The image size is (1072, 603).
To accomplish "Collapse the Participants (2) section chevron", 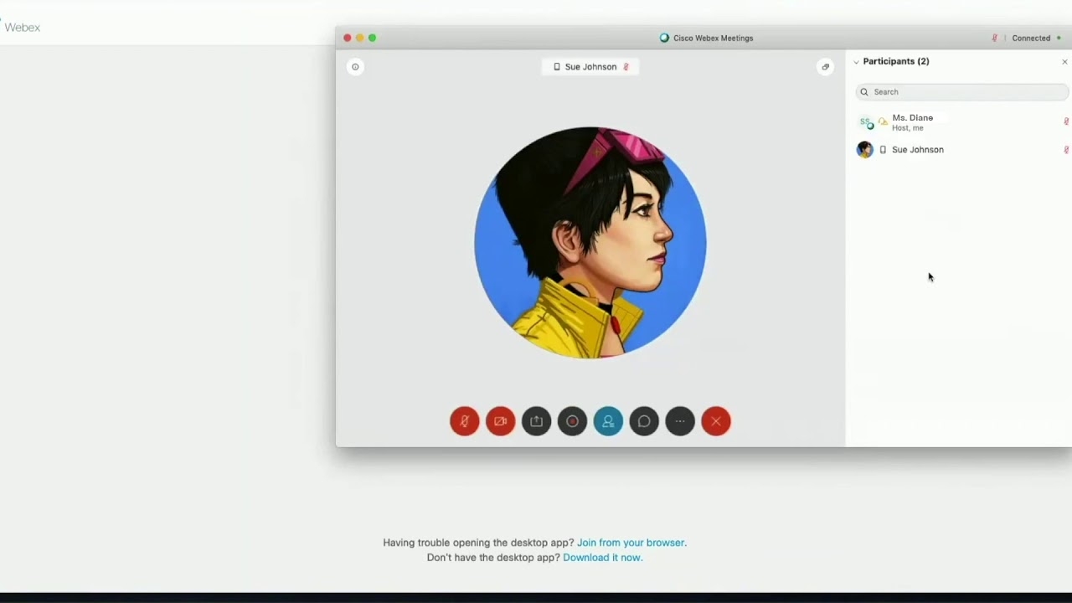I will click(x=856, y=62).
